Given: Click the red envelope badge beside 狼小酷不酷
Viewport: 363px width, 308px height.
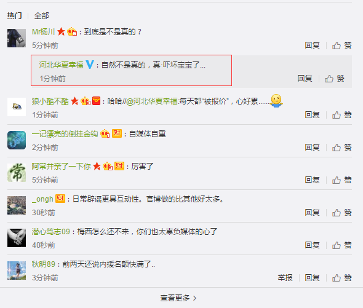Looking at the screenshot, I should [97, 101].
